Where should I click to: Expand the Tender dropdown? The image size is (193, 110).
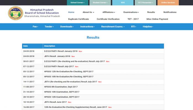(x=49, y=27)
